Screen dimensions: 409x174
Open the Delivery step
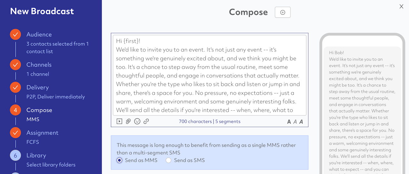click(38, 87)
